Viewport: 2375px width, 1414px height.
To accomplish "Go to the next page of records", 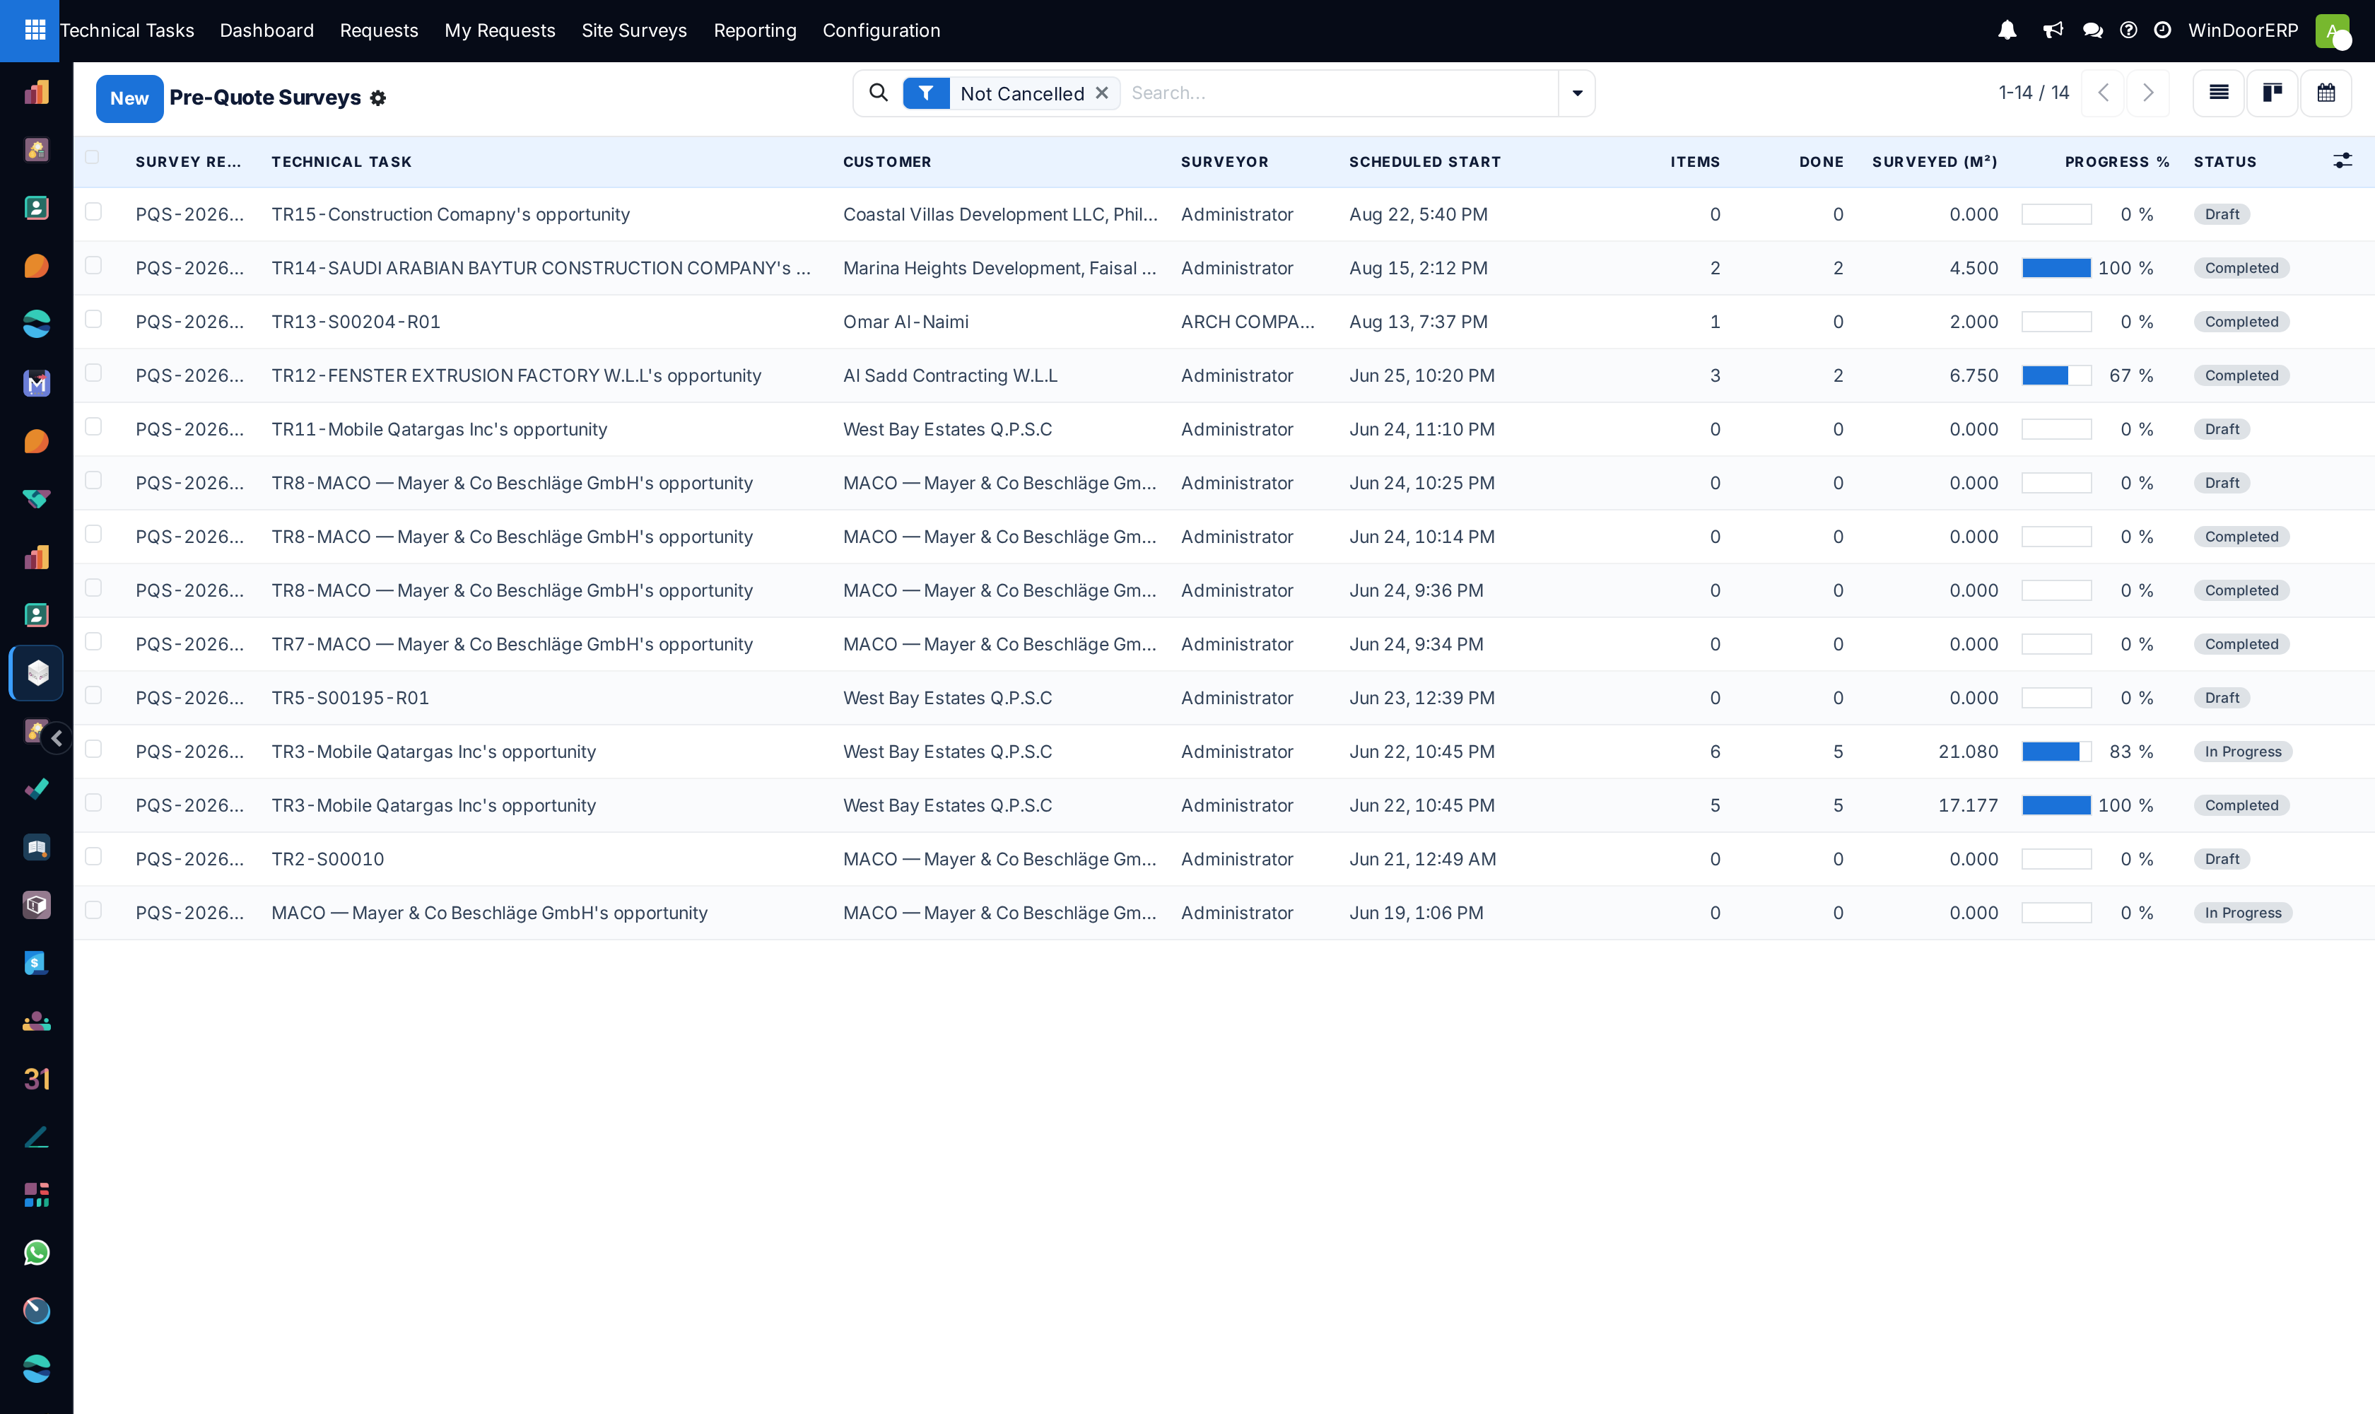I will (2147, 93).
